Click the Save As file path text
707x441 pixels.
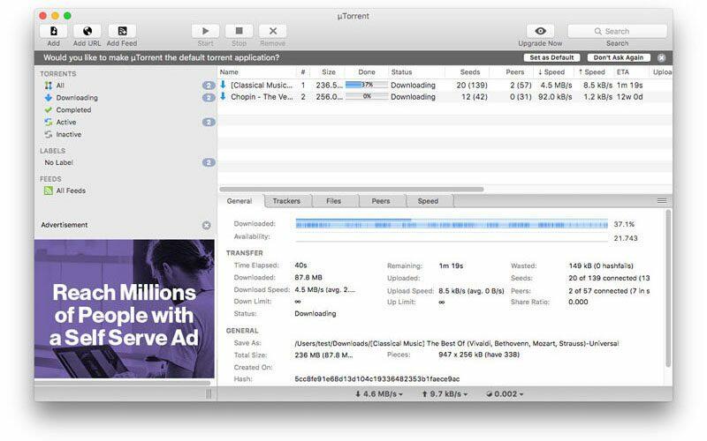(x=456, y=343)
